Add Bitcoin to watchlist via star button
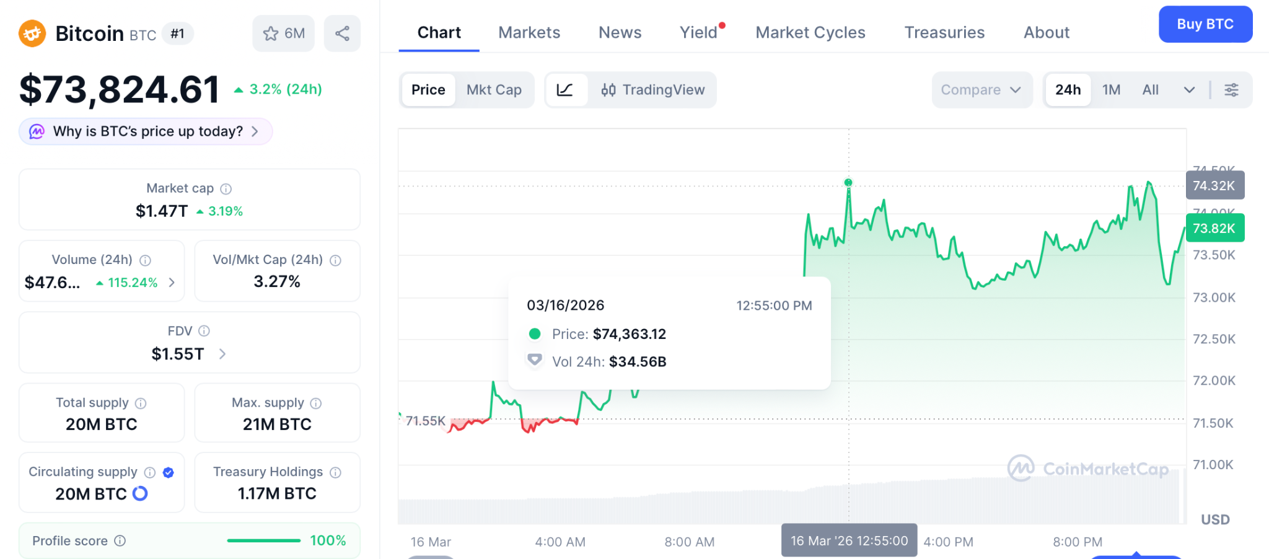1269x559 pixels. (283, 33)
